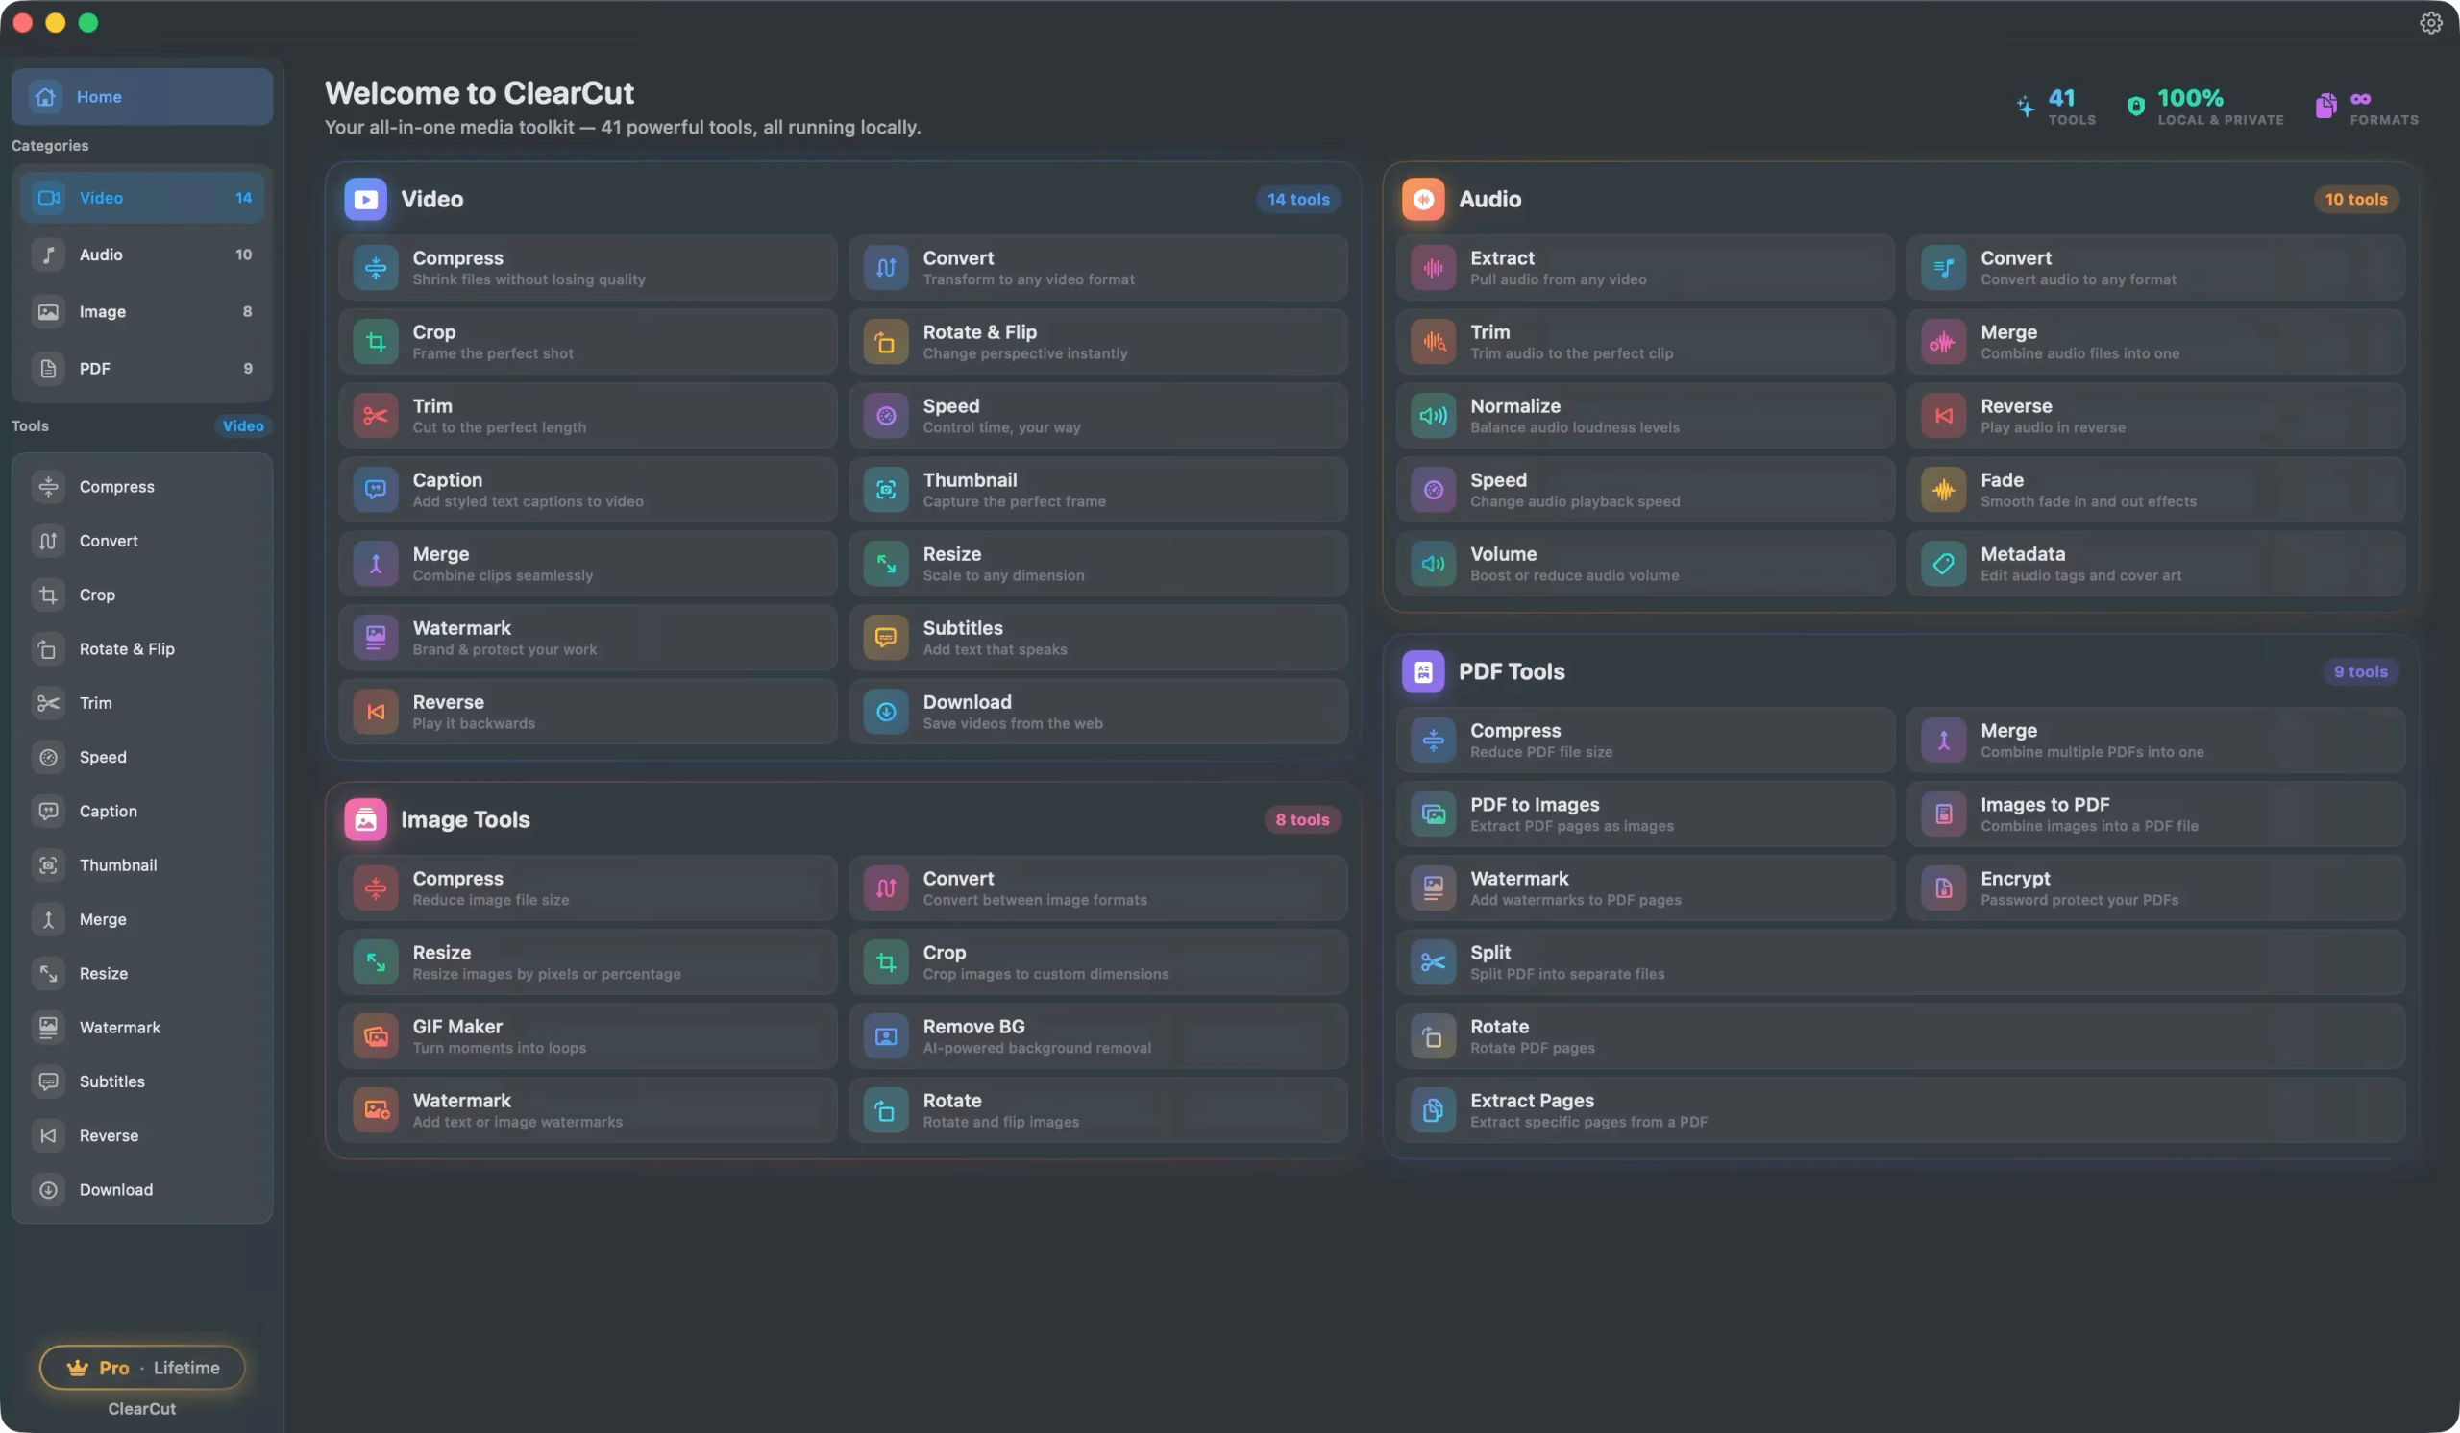Open the image Crop tool card

coord(1098,961)
